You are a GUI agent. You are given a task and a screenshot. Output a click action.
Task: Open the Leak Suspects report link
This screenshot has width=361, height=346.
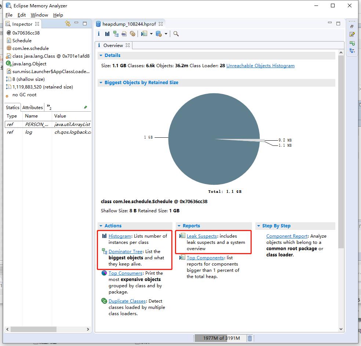(x=202, y=236)
